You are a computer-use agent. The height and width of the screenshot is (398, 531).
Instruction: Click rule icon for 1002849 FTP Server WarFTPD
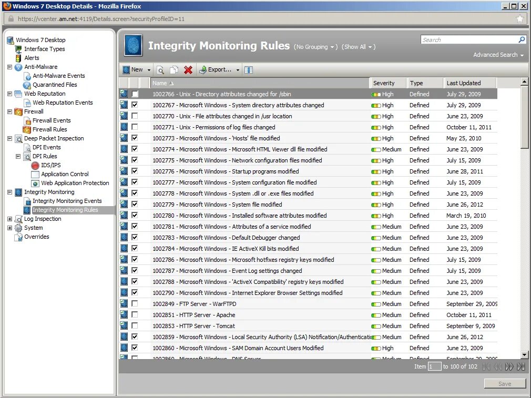pyautogui.click(x=124, y=304)
